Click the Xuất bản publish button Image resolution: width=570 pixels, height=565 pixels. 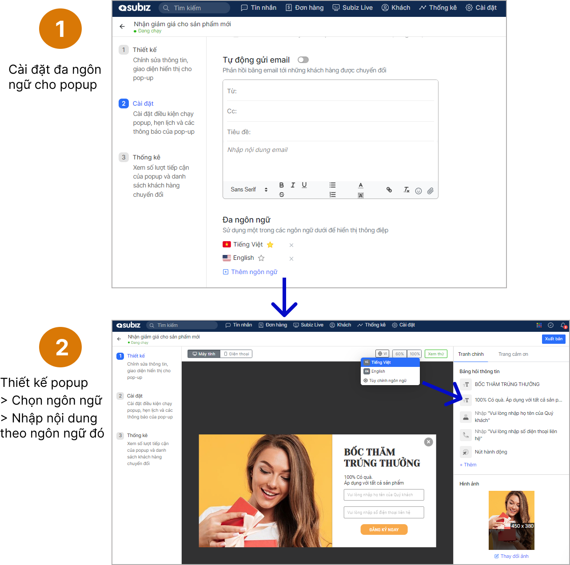click(554, 339)
